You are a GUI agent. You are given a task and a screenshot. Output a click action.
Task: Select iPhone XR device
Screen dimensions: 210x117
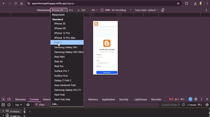coord(67,28)
